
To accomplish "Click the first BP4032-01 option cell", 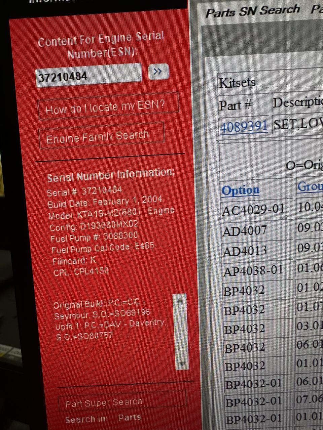I will tap(253, 384).
